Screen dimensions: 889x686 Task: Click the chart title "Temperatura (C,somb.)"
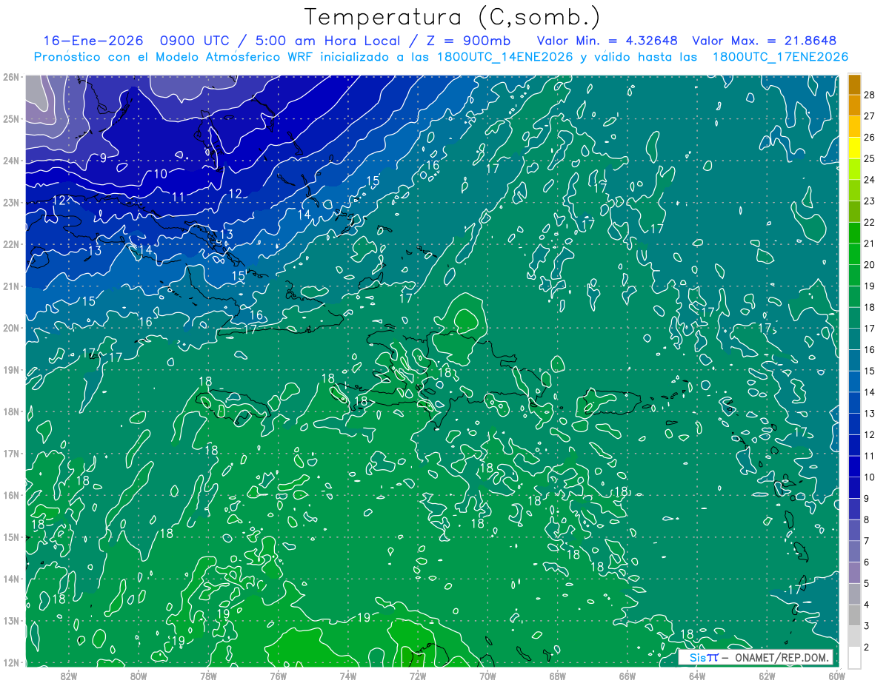(x=452, y=17)
